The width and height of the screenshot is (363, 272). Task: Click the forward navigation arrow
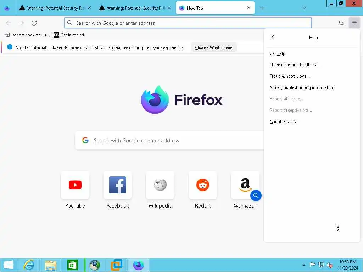click(21, 23)
